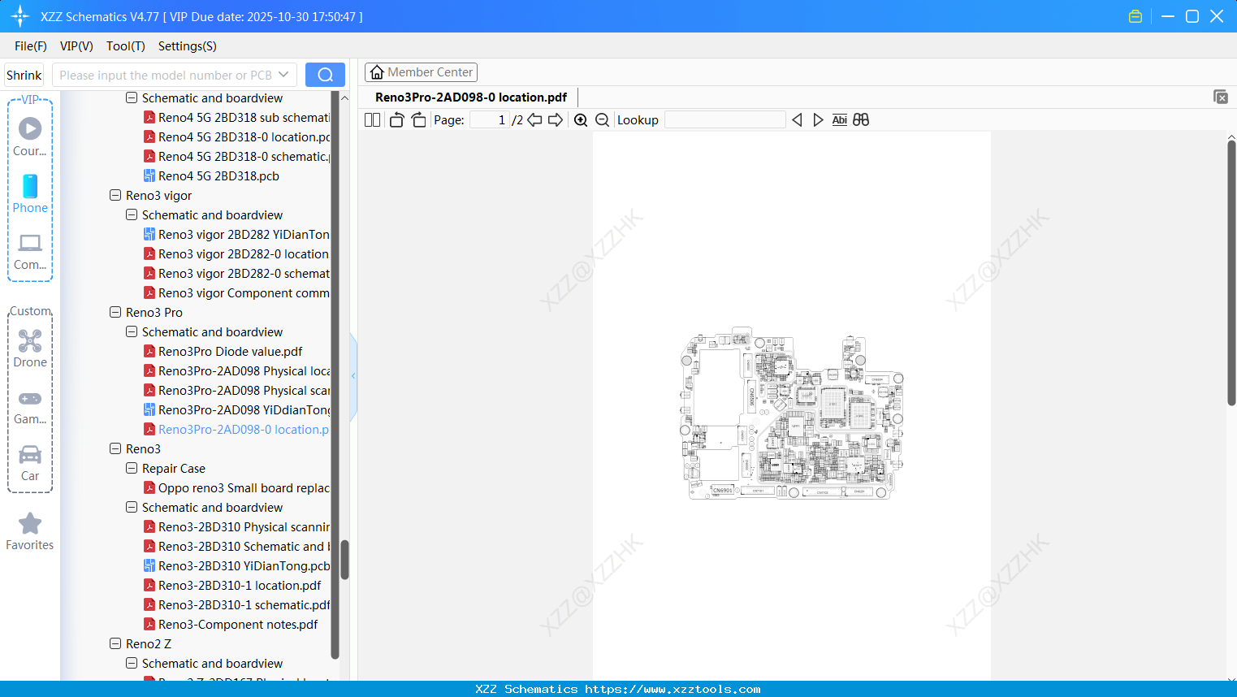Screen dimensions: 1237x697
Task: Open Reno3 vigor Component comm file
Action: click(x=237, y=292)
